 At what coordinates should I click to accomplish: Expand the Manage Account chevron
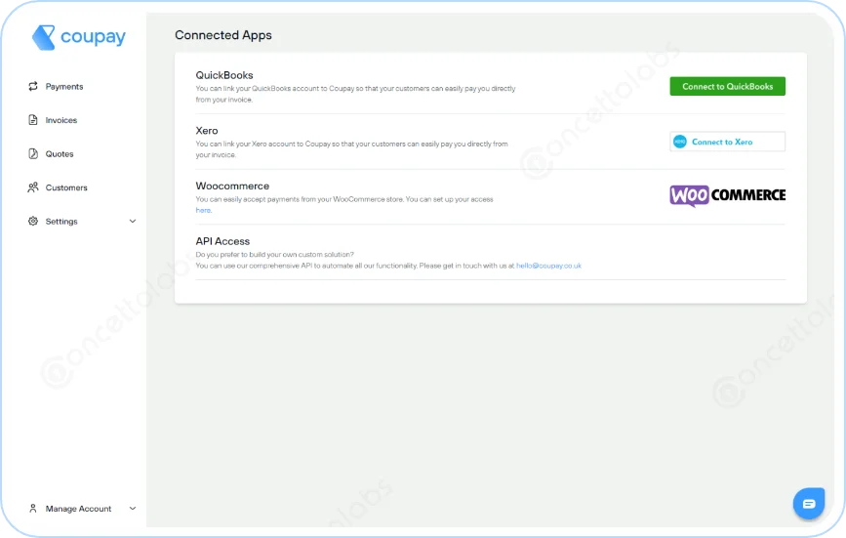pos(133,509)
